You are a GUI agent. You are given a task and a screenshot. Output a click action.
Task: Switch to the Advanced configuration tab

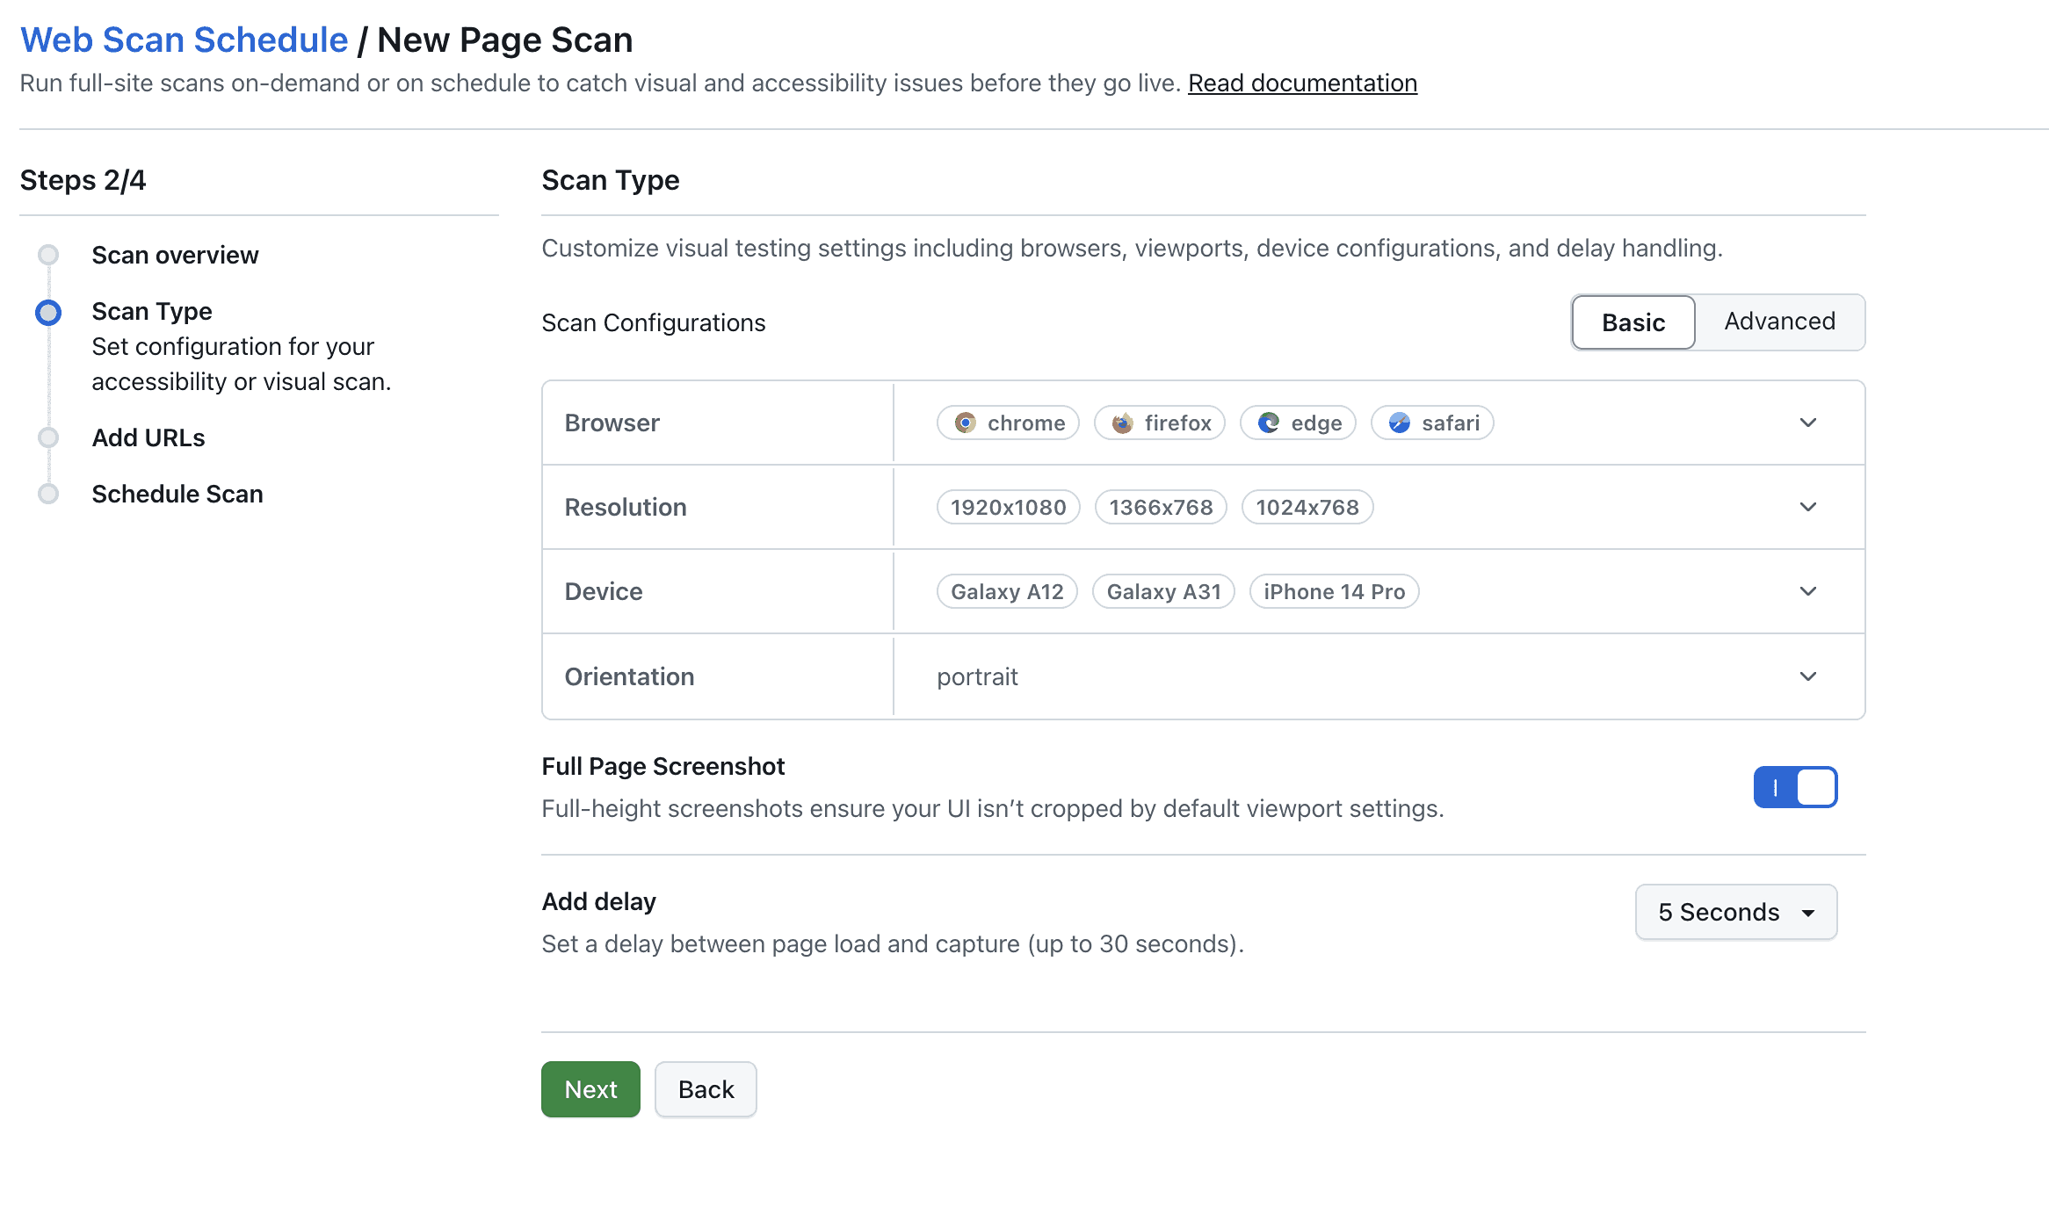click(1779, 322)
